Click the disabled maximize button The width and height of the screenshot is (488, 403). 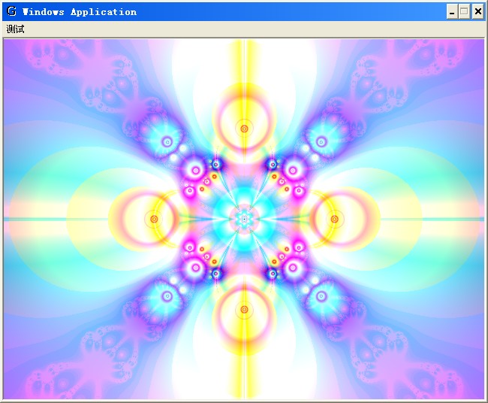pos(464,12)
